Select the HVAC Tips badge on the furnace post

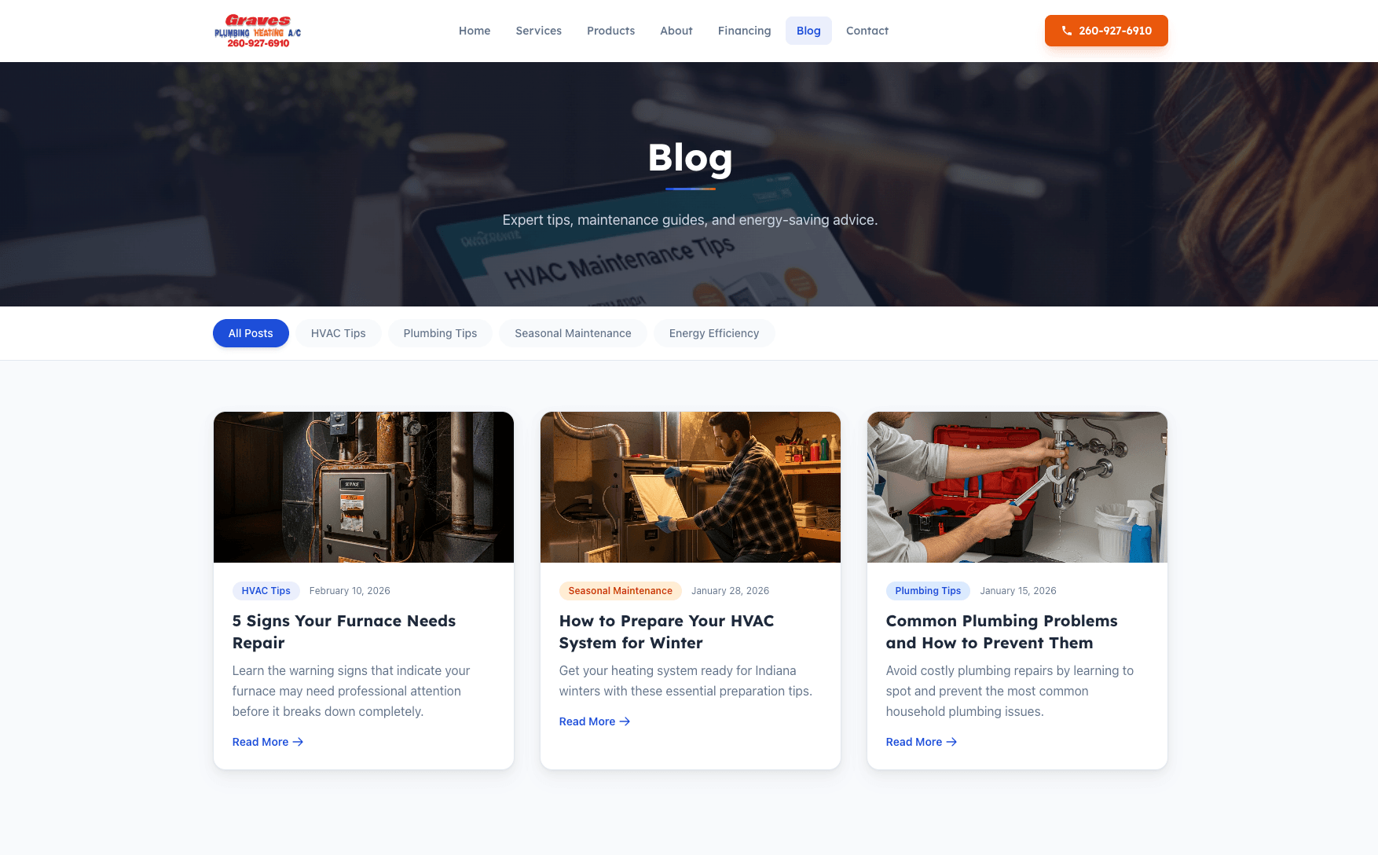click(x=266, y=590)
